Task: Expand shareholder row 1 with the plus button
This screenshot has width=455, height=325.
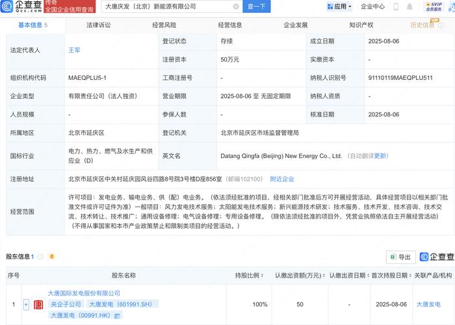Action: [x=26, y=304]
